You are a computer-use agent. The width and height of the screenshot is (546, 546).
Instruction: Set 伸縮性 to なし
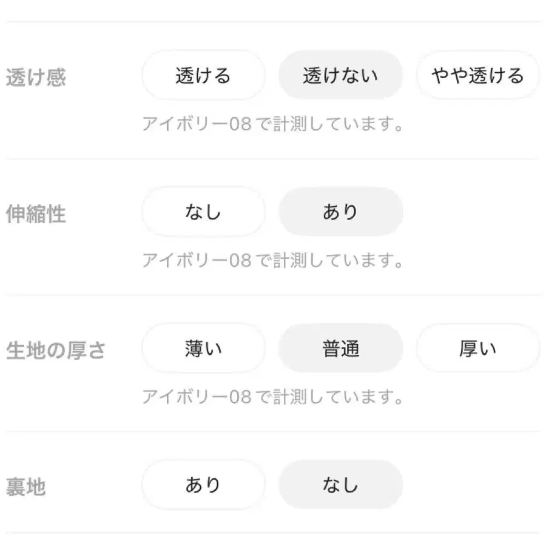click(203, 212)
